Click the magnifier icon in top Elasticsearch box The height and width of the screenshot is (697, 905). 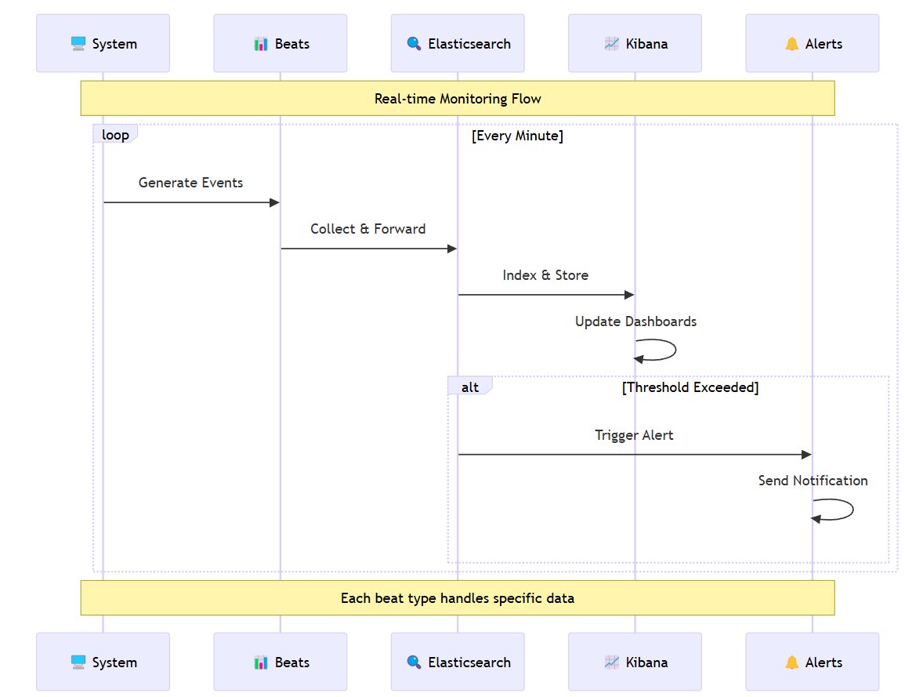tap(414, 44)
